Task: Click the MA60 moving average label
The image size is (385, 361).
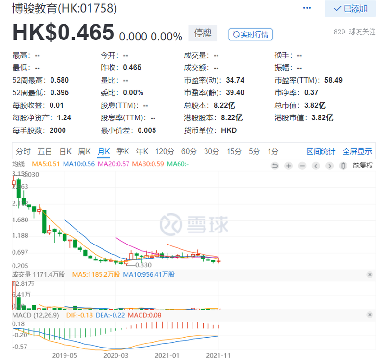Action: coord(178,164)
